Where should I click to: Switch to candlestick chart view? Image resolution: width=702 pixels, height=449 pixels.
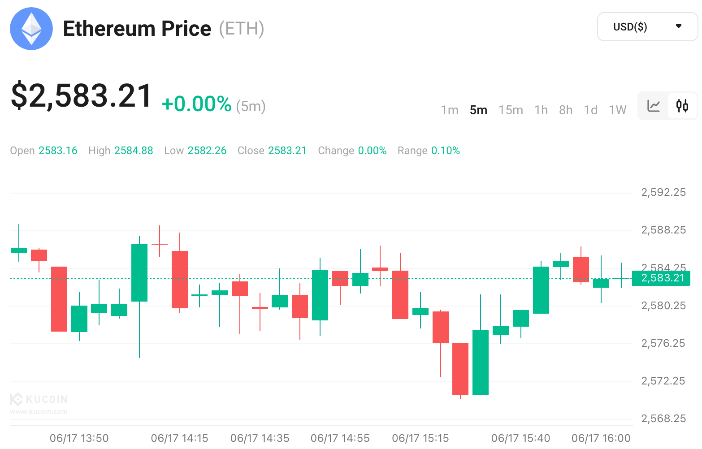click(x=682, y=106)
